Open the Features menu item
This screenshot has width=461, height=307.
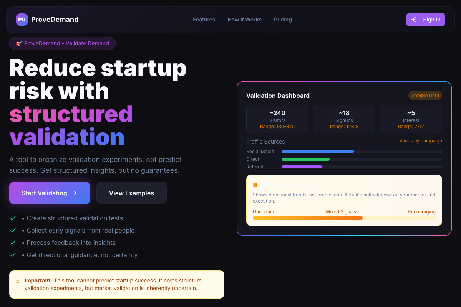pos(204,20)
